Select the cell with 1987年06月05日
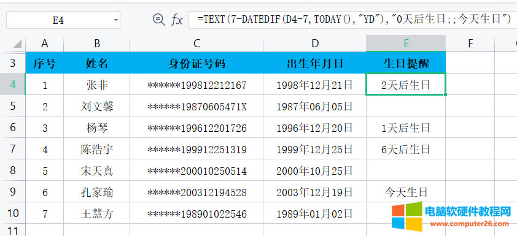The width and height of the screenshot is (517, 236). click(314, 106)
